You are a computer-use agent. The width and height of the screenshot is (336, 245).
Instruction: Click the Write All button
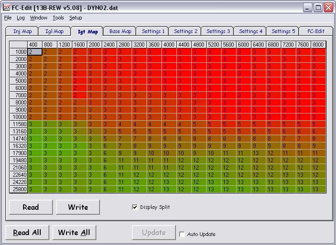coord(74,232)
